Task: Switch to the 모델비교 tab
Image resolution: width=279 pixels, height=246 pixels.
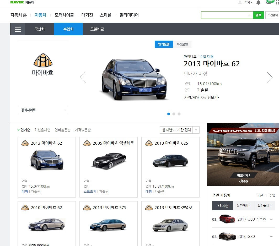Action: coord(97,29)
